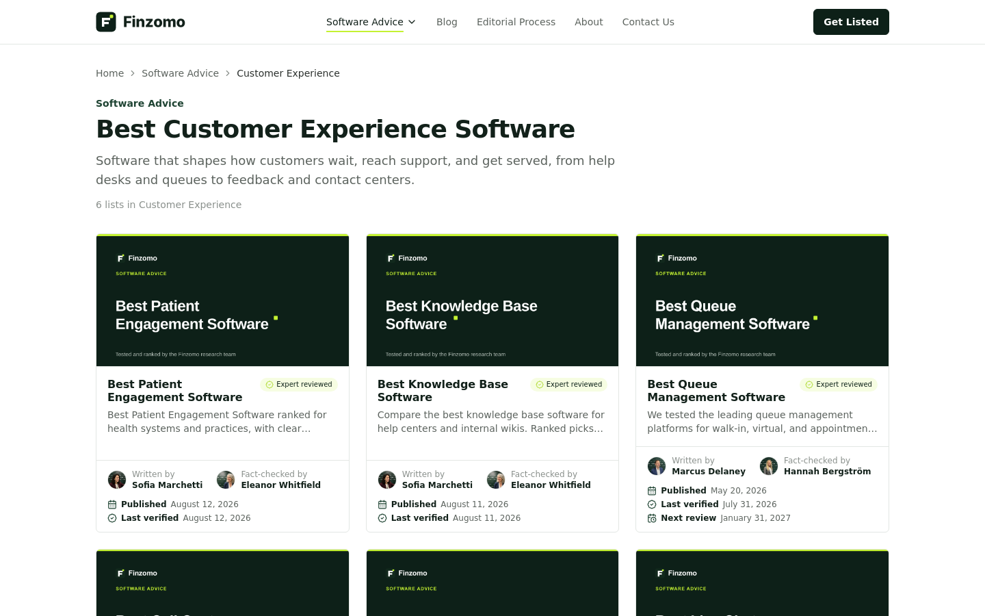
Task: Open Best Patient Engagement Software title link
Action: pyautogui.click(x=174, y=391)
